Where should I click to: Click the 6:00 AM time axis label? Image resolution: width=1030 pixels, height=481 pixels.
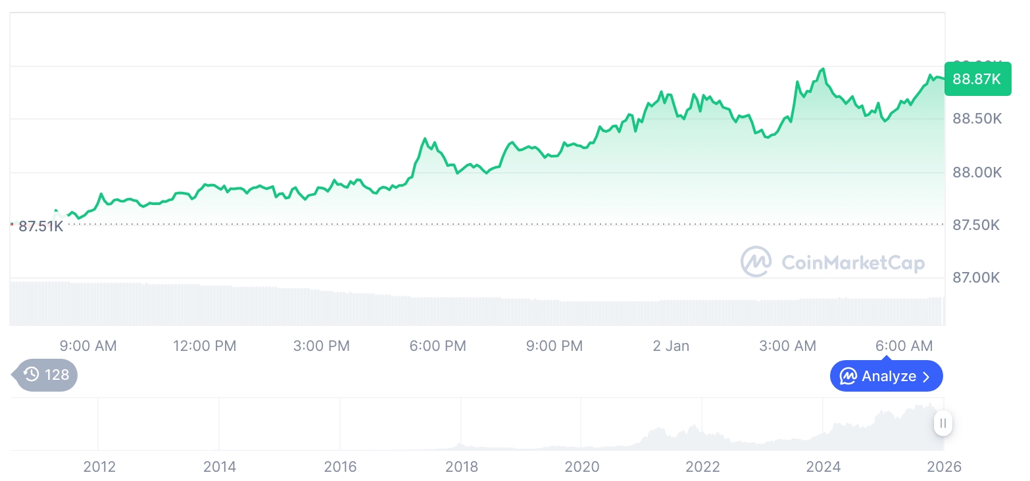[905, 346]
